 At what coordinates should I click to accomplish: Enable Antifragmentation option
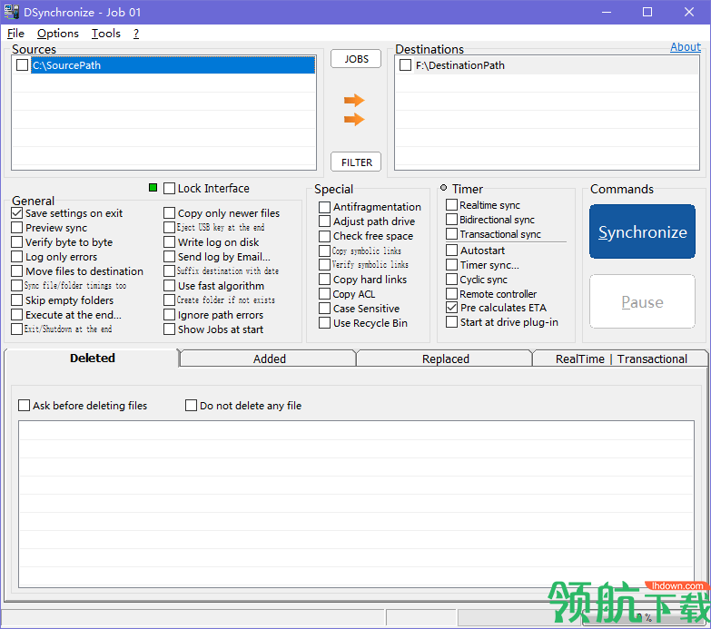pos(324,207)
